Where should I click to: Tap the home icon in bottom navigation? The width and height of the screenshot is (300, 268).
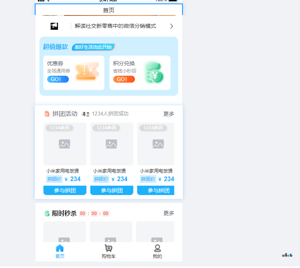point(60,248)
